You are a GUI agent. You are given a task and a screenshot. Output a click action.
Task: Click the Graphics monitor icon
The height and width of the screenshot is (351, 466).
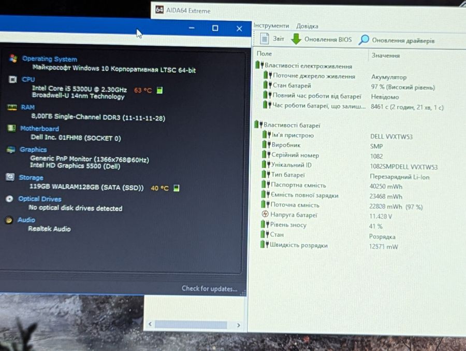pos(11,149)
